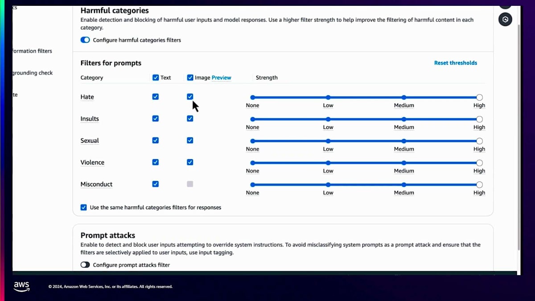Set Hate strength slider to Low
This screenshot has width=535, height=301.
coord(328,97)
